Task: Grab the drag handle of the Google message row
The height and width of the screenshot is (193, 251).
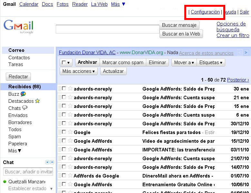Action: pos(60,132)
